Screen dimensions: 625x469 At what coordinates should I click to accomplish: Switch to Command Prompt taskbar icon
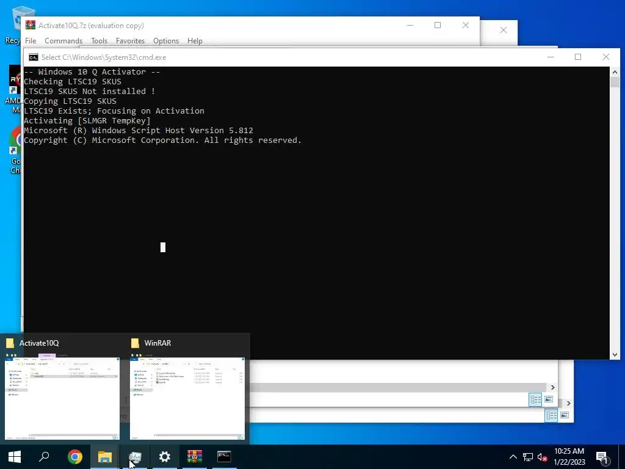(224, 457)
